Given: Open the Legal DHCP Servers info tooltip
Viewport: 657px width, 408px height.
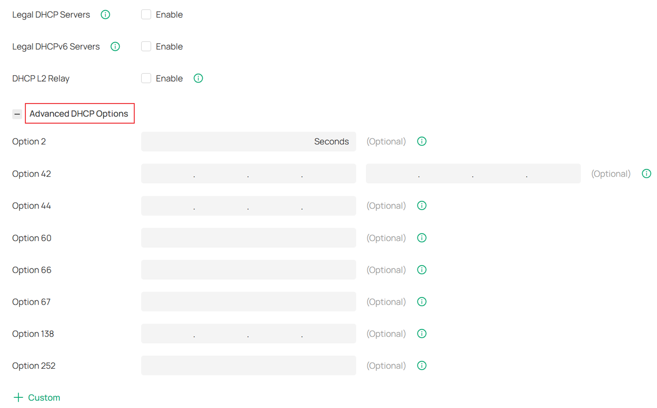Looking at the screenshot, I should coord(105,15).
